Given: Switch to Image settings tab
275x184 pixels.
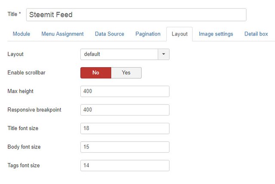Looking at the screenshot, I should pyautogui.click(x=216, y=34).
